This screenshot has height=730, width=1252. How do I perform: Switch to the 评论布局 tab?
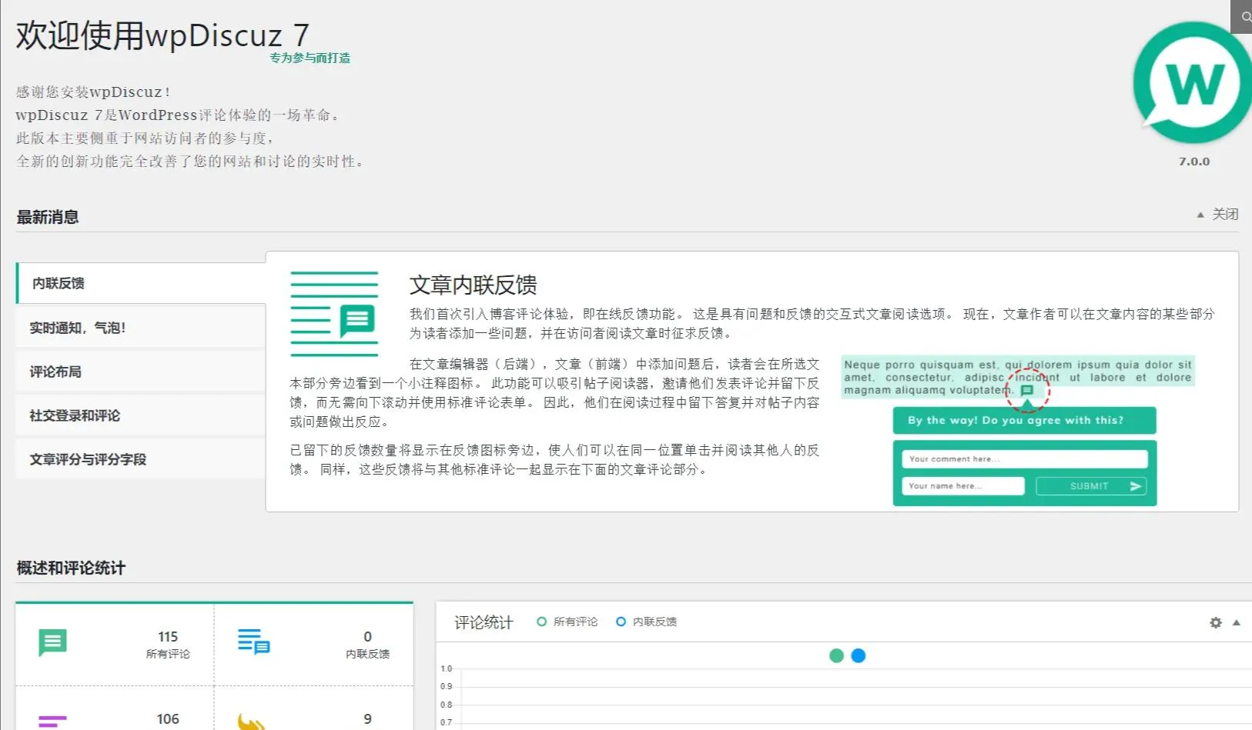point(141,372)
